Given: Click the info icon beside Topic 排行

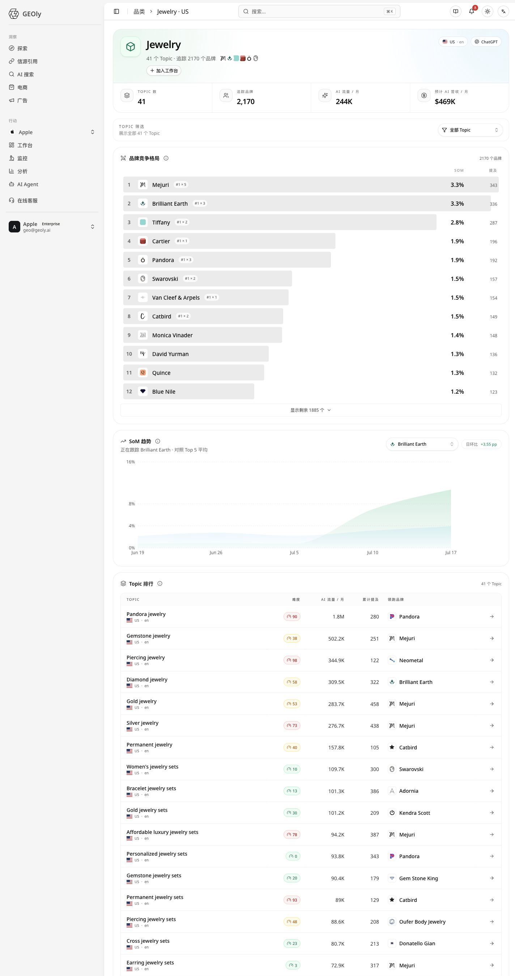Looking at the screenshot, I should (160, 583).
